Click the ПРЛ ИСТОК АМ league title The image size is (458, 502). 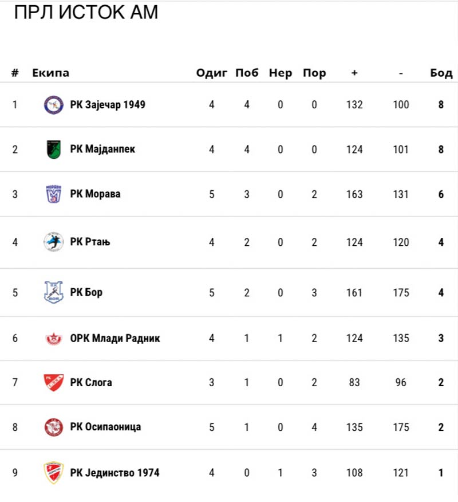pos(86,13)
